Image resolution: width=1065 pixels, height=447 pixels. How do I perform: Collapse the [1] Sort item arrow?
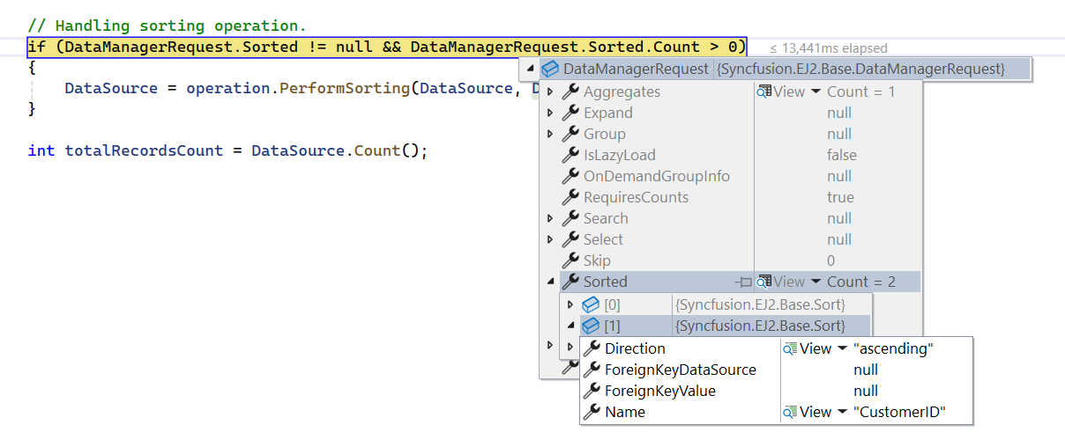tap(570, 326)
